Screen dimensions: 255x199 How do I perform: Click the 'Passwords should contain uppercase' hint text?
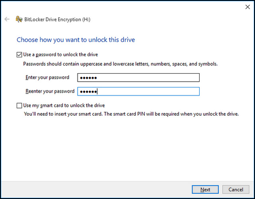pyautogui.click(x=120, y=64)
